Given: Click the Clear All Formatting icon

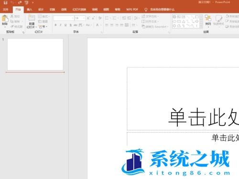Looking at the screenshot, I should pyautogui.click(x=100, y=18).
